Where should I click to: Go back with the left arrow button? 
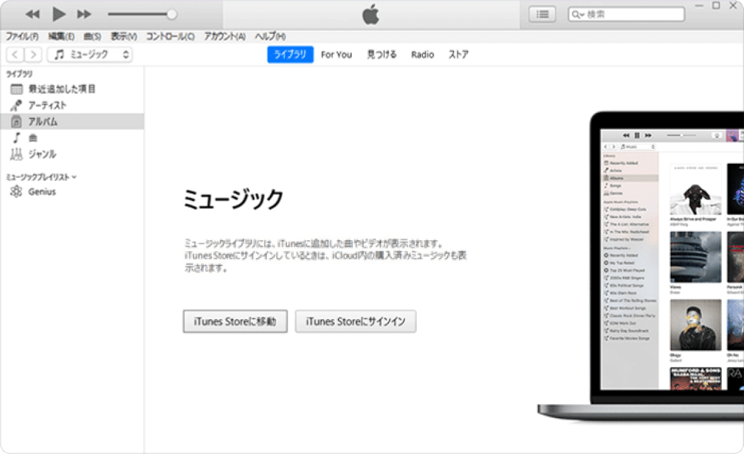pos(15,55)
